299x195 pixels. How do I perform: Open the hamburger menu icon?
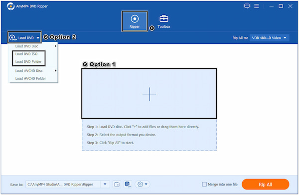click(x=257, y=6)
